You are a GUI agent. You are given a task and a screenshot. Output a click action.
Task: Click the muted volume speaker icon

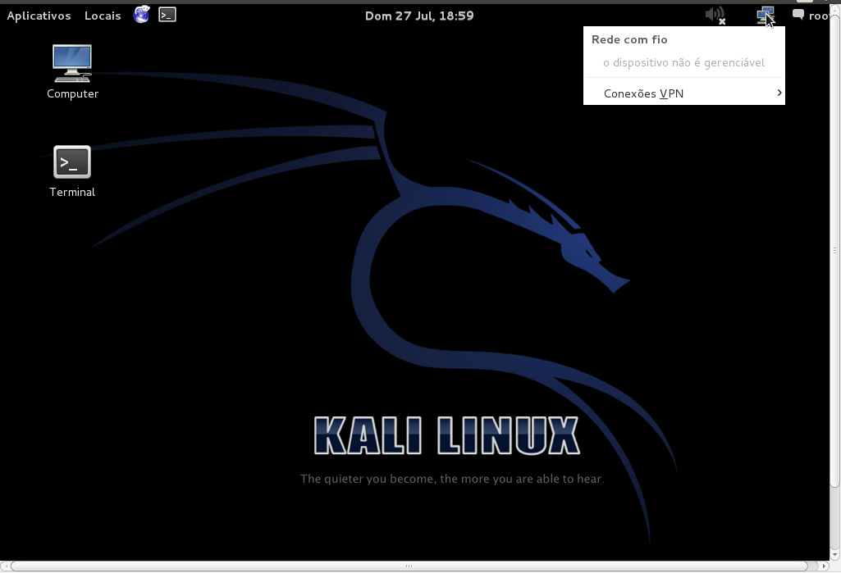click(715, 15)
